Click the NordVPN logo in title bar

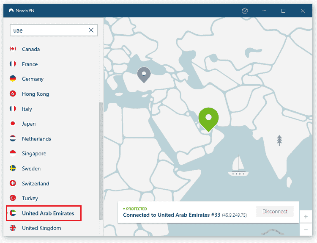11,11
